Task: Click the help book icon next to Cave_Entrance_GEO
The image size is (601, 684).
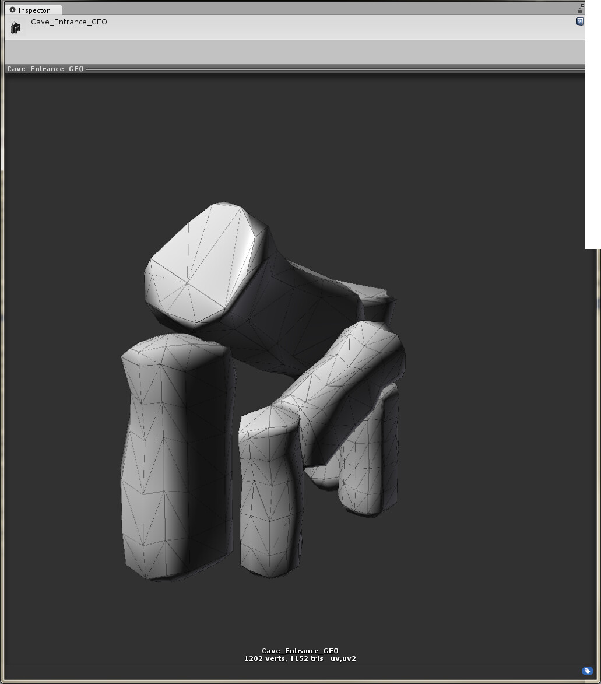Action: 579,22
